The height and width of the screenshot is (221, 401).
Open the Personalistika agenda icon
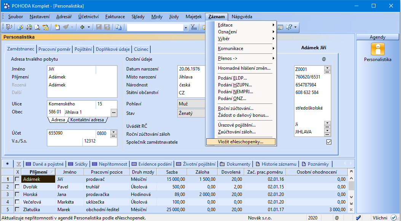click(x=377, y=49)
